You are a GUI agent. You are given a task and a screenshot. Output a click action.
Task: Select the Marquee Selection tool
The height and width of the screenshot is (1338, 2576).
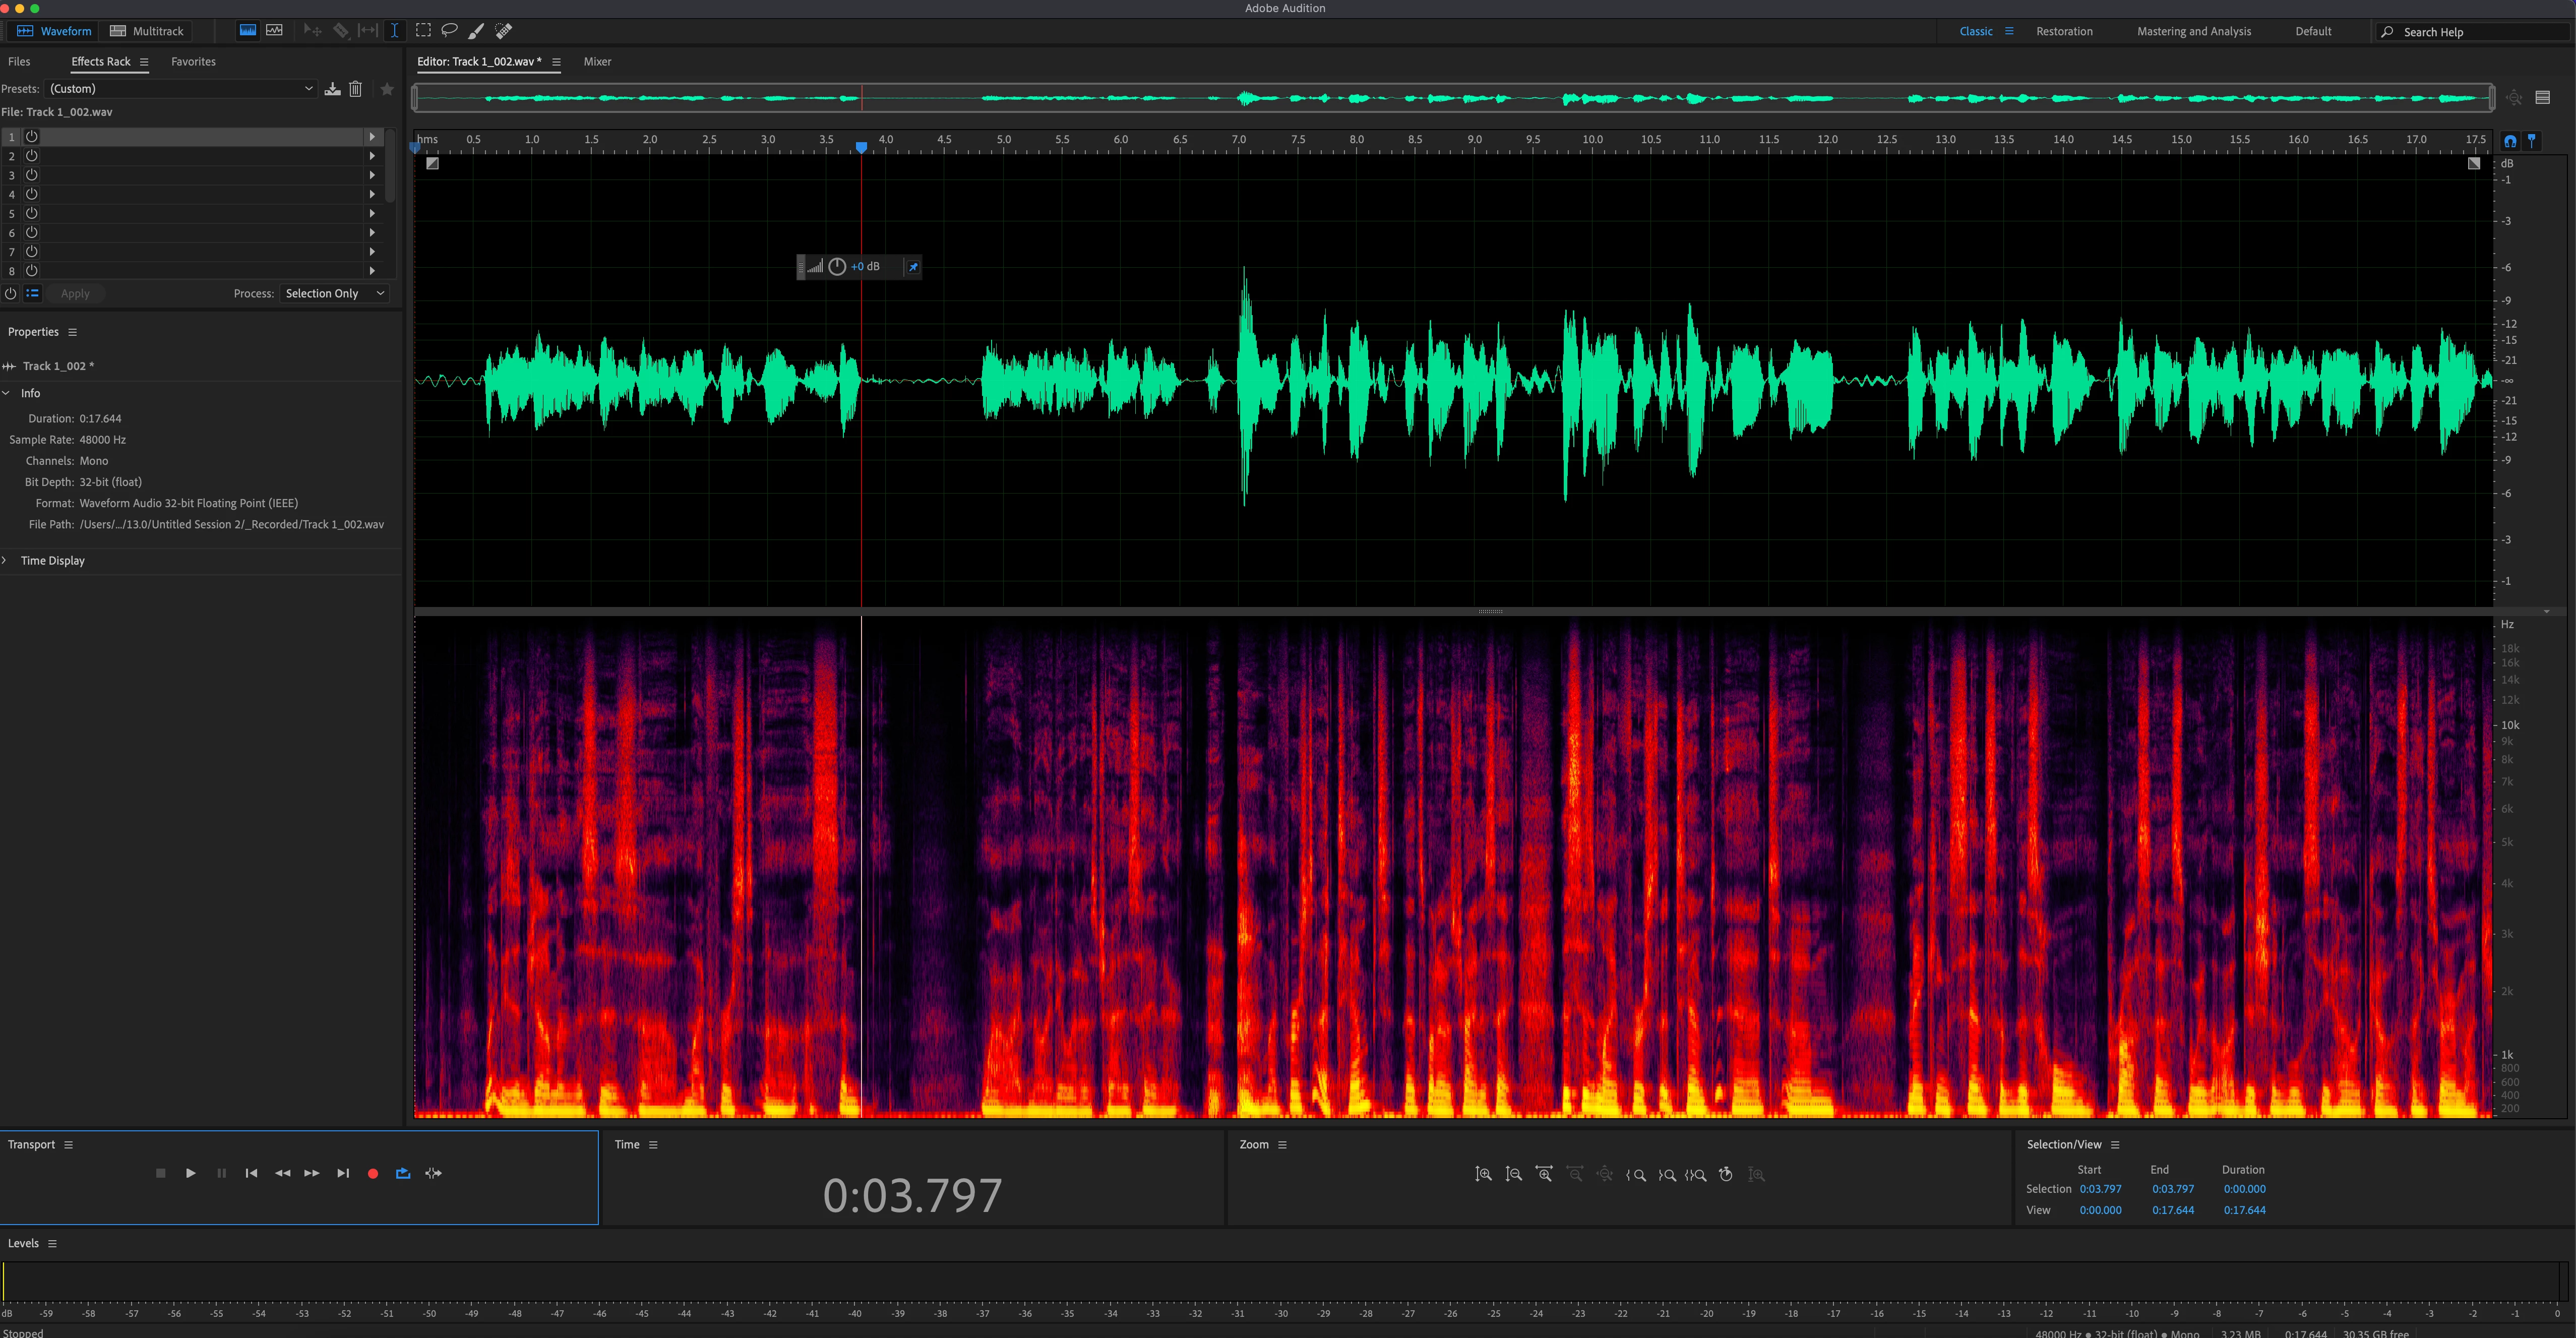coord(423,31)
